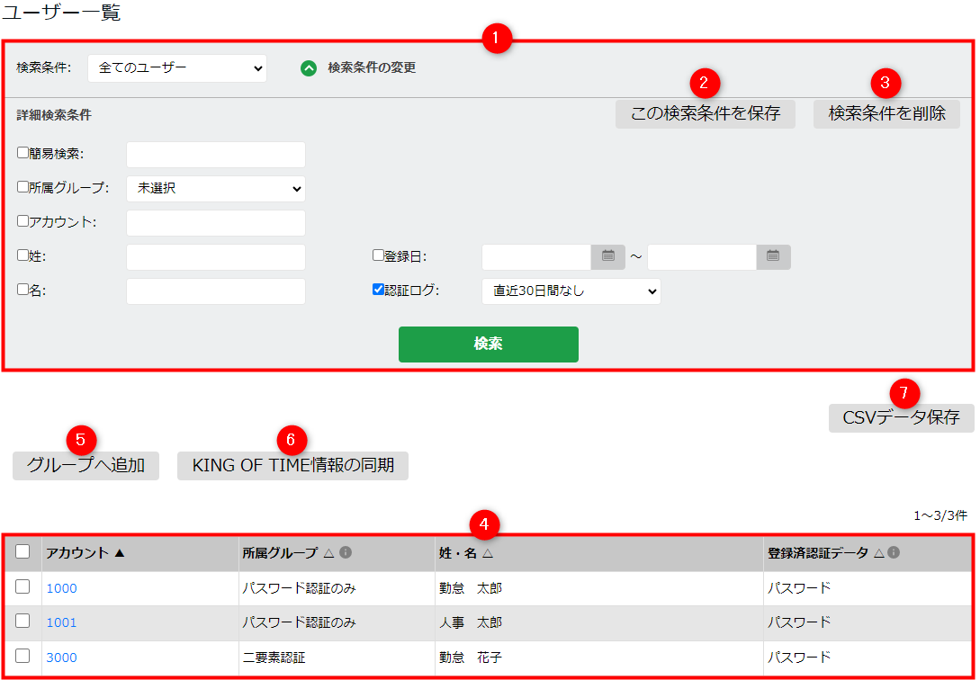Screen dimensions: 980x680
Task: Select checkbox for account 1001 row
Action: [22, 621]
